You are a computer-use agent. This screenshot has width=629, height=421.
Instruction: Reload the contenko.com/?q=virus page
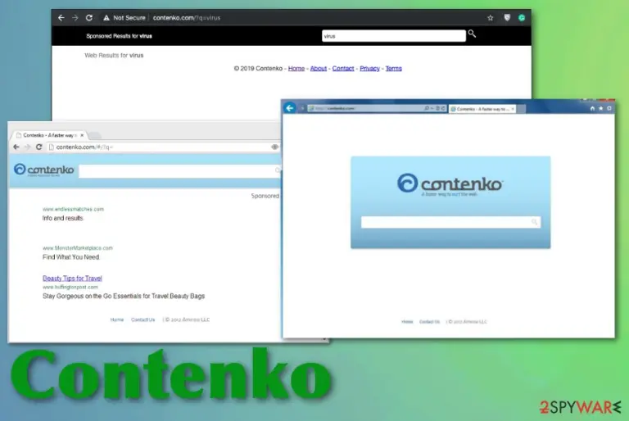coord(89,18)
